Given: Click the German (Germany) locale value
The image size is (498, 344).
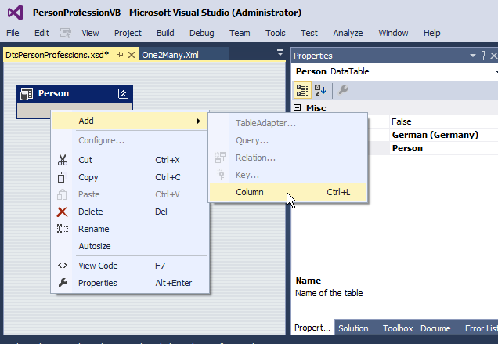Looking at the screenshot, I should [444, 135].
